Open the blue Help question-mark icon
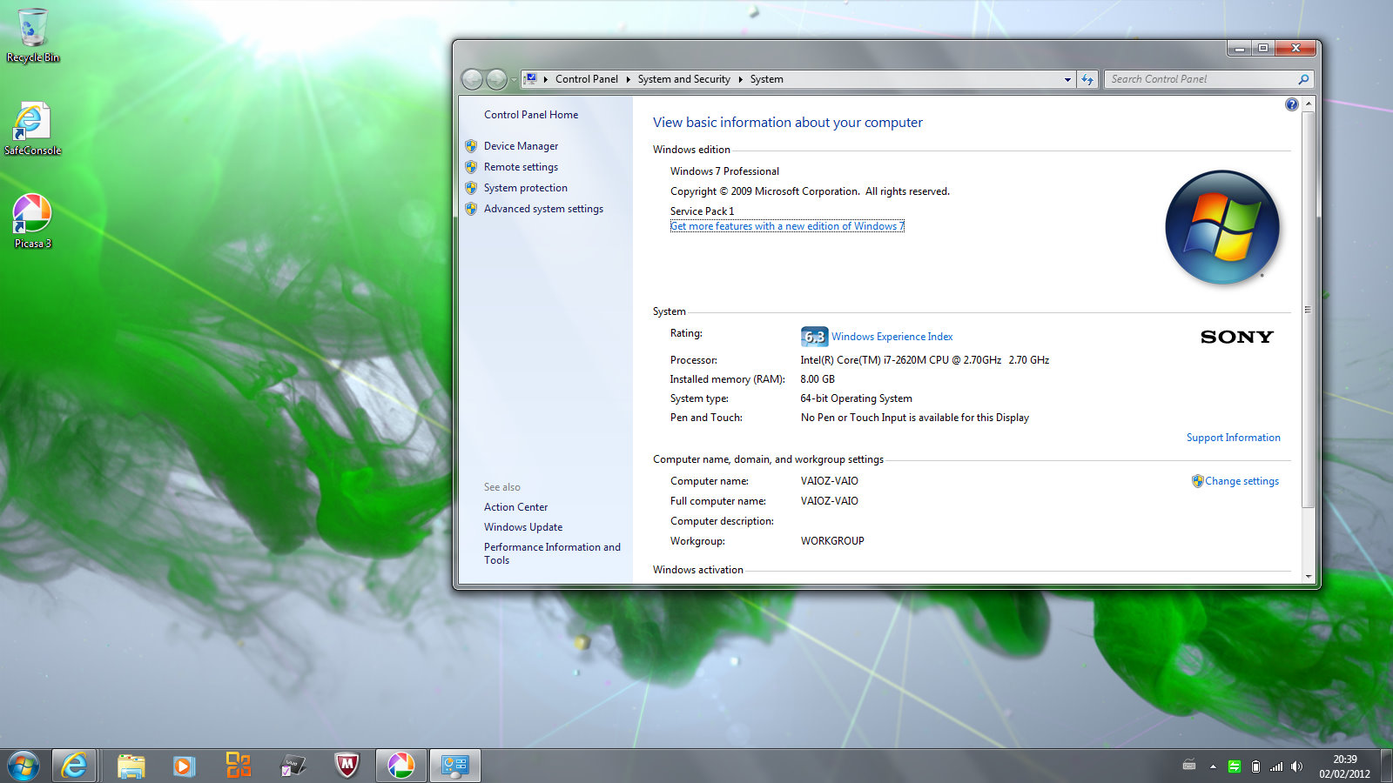This screenshot has height=783, width=1393. point(1291,104)
